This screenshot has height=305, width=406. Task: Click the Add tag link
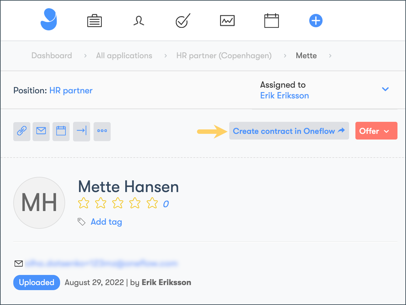coord(106,222)
